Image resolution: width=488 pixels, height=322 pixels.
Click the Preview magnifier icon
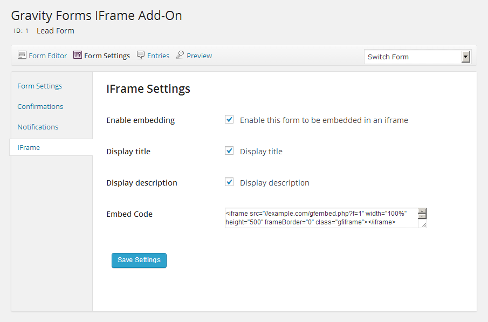coord(180,55)
